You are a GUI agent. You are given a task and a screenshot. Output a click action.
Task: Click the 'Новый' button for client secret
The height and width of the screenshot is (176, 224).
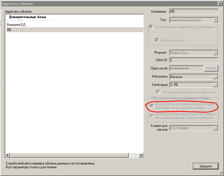[211, 68]
